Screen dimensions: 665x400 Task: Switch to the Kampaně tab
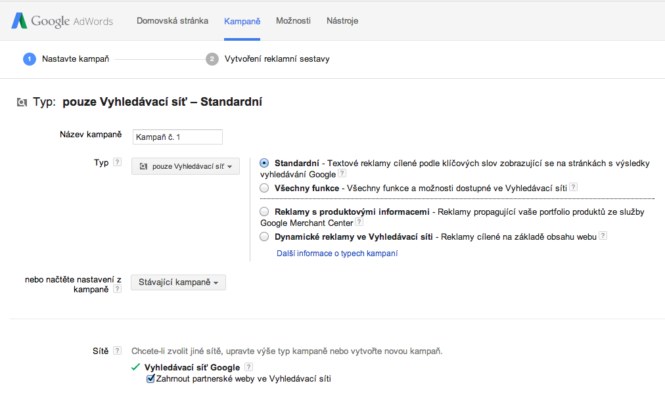tap(242, 21)
